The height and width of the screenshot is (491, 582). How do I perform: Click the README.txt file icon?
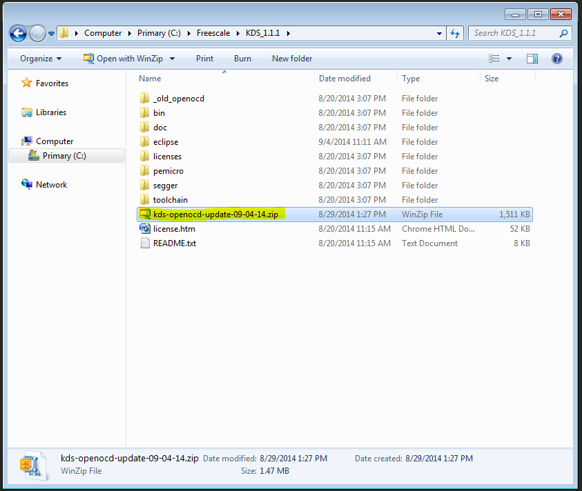[145, 243]
